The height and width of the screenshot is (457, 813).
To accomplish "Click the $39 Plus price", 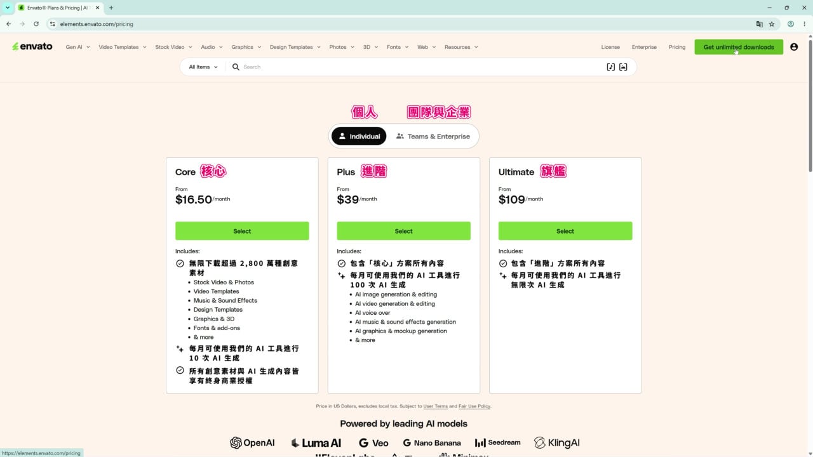I will coord(348,199).
